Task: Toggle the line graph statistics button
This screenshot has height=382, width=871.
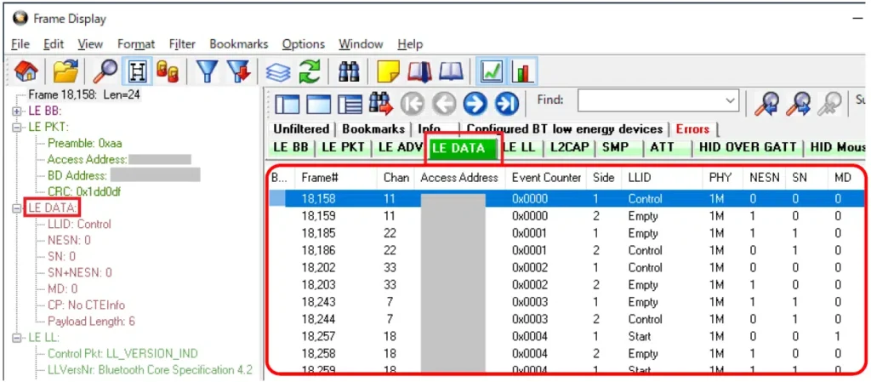Action: (492, 72)
